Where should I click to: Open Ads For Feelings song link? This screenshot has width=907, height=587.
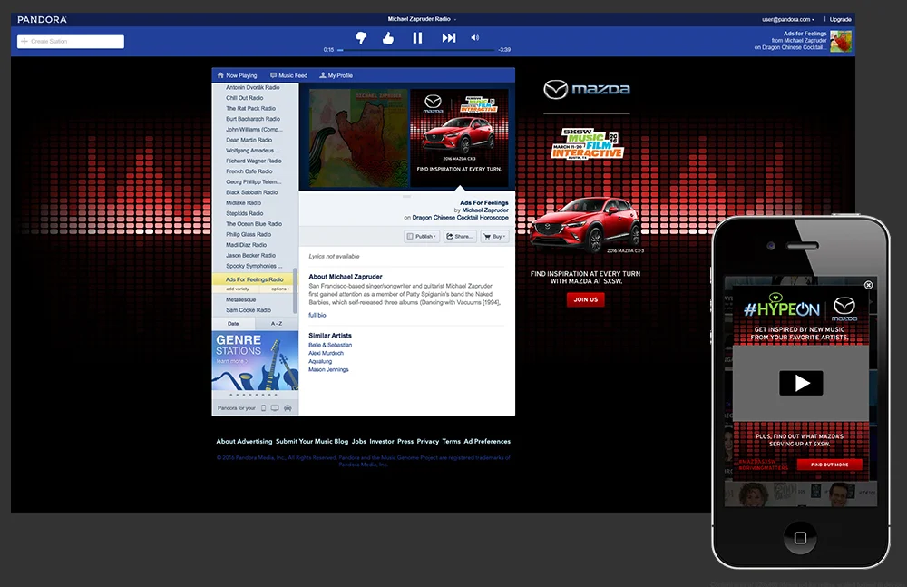click(484, 202)
